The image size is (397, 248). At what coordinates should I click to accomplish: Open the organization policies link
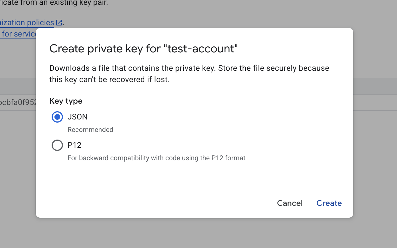click(27, 23)
